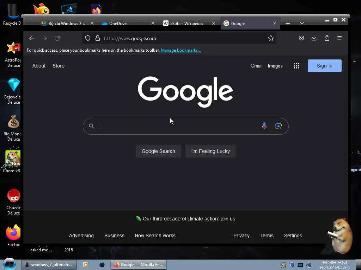Open the Settings footer menu
Screen dimensions: 361x270
click(x=293, y=236)
